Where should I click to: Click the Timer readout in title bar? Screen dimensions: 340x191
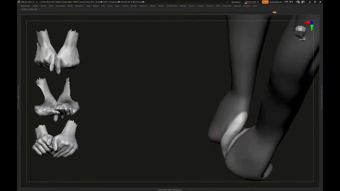101,2
